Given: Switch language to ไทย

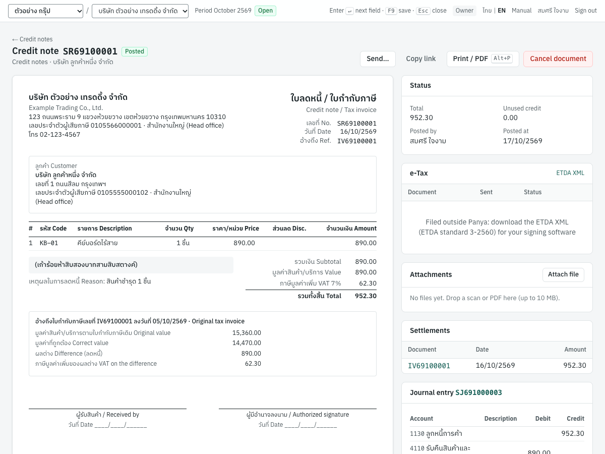Looking at the screenshot, I should 487,11.
